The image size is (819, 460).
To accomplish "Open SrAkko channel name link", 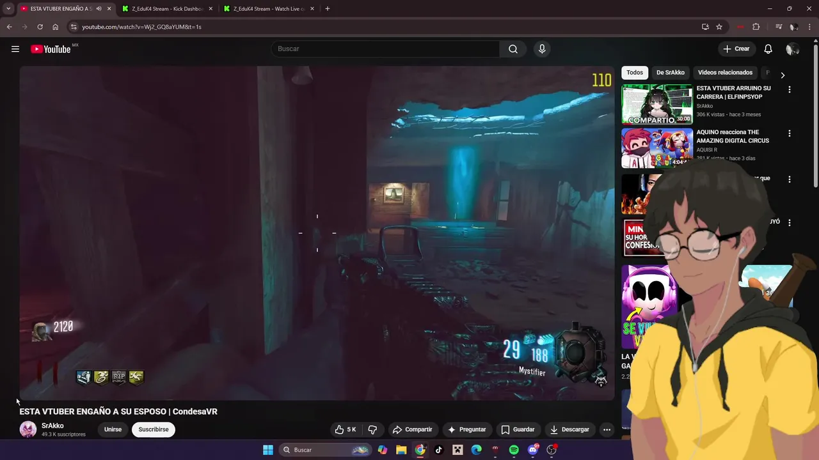I will [52, 425].
